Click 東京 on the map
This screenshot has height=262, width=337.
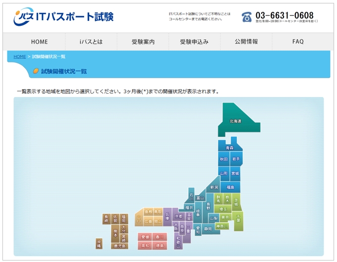pos(225,217)
